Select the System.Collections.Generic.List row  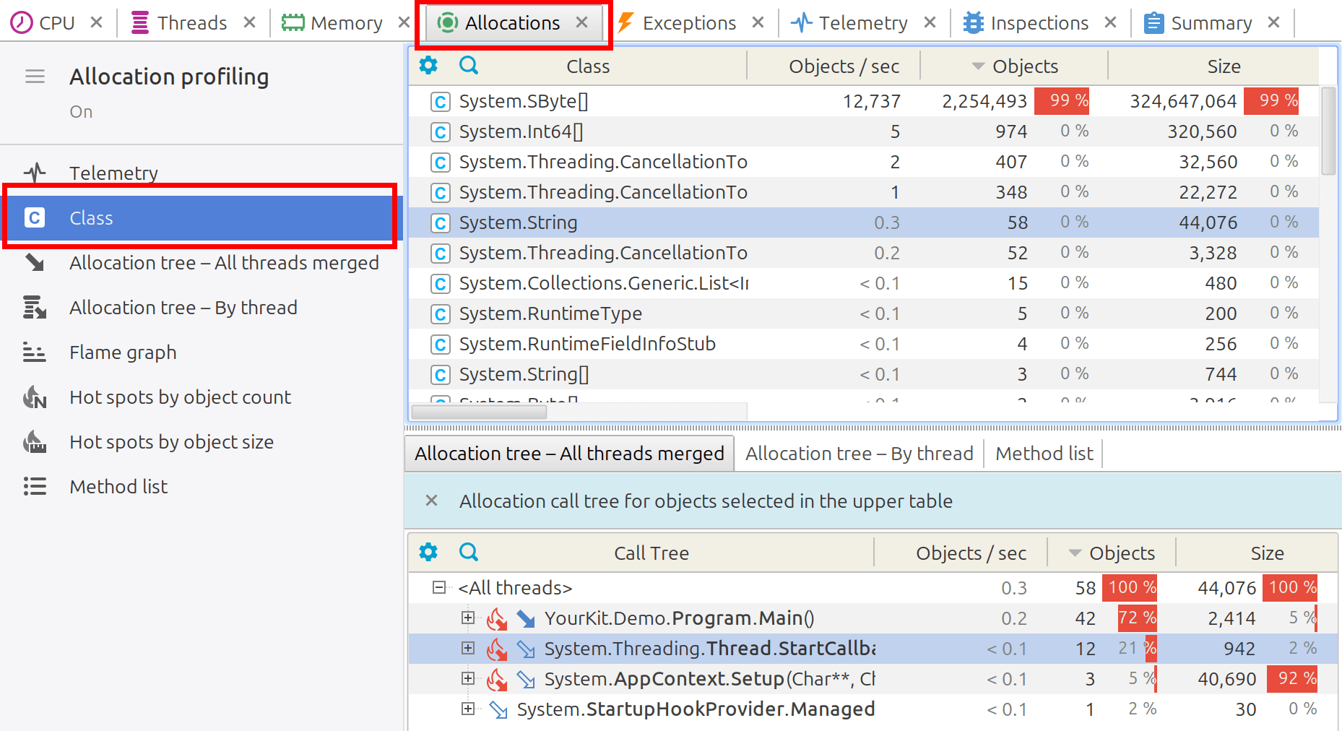click(864, 283)
